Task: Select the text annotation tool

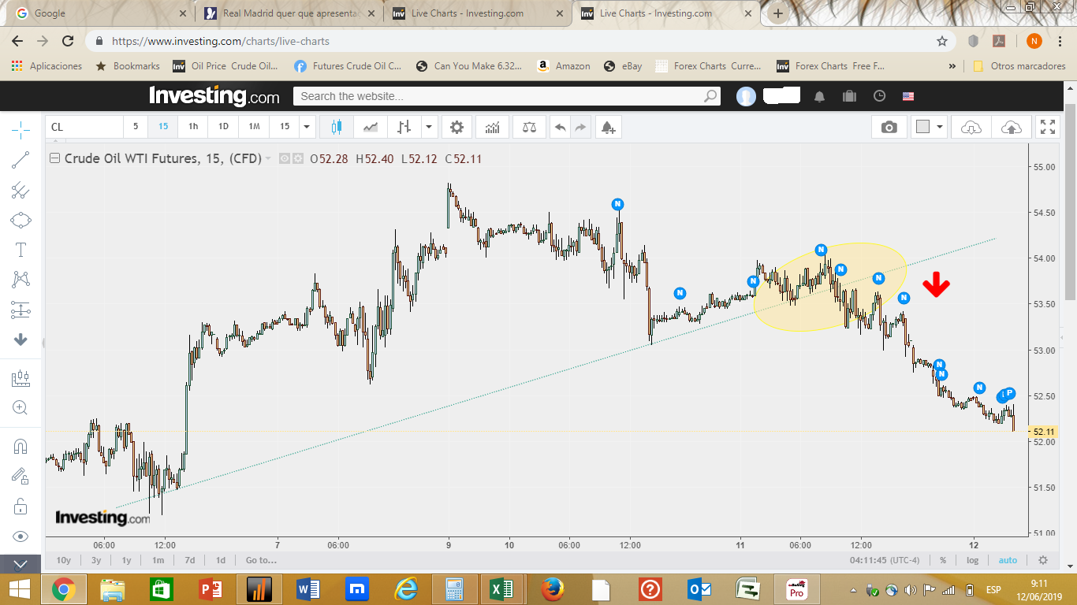Action: [x=20, y=250]
